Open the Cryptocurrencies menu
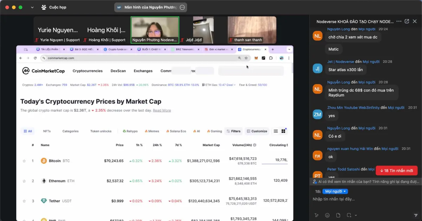The image size is (422, 221). pyautogui.click(x=88, y=71)
